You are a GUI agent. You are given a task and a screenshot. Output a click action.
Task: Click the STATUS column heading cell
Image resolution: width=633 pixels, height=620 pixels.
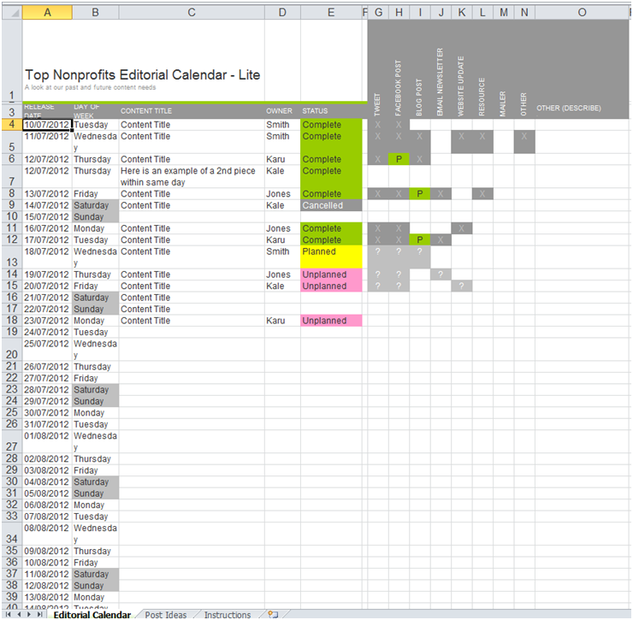(331, 111)
